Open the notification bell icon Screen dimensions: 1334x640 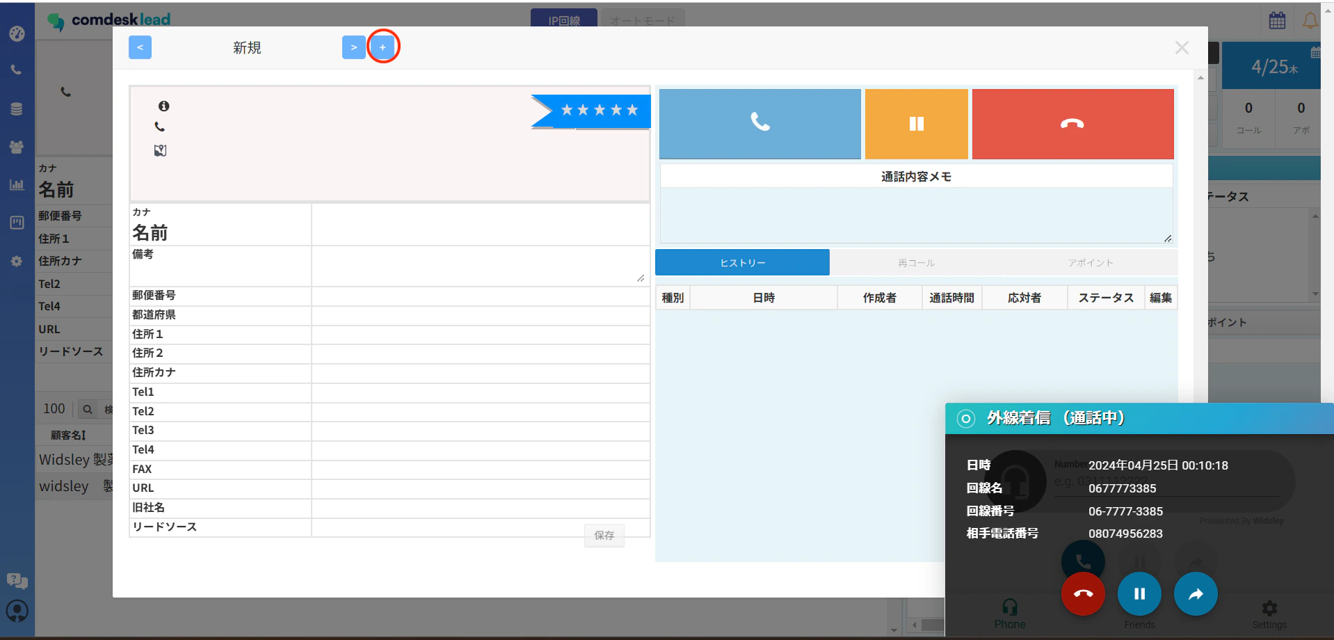point(1310,20)
